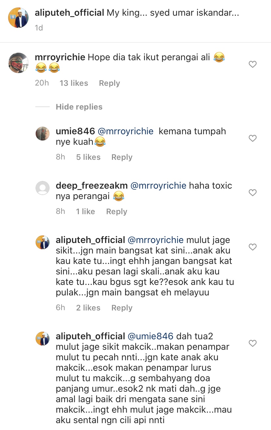Open umie846's profile avatar
Image resolution: width=271 pixels, height=430 pixels.
point(43,134)
